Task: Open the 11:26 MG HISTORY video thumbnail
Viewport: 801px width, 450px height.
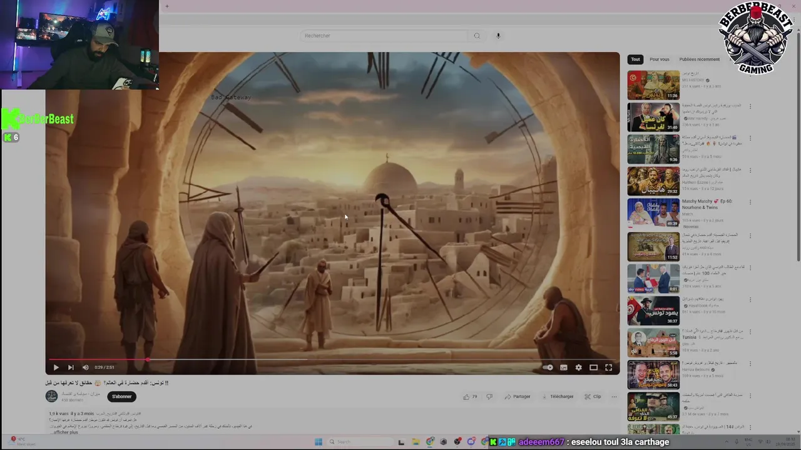Action: click(x=653, y=85)
